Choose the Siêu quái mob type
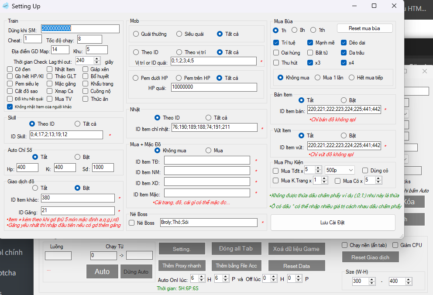 tap(179, 34)
